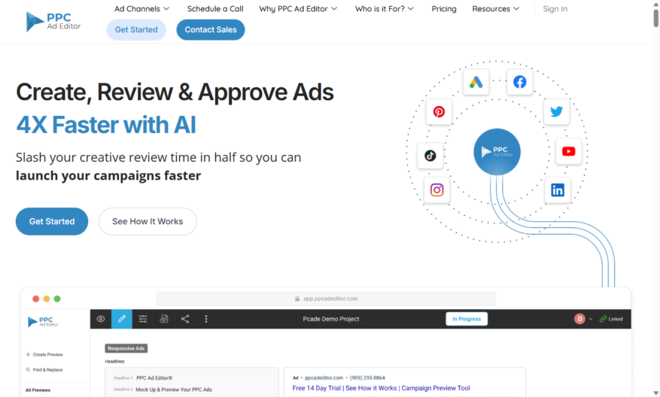Open dropdown arrow beside D avatar

[x=591, y=319]
